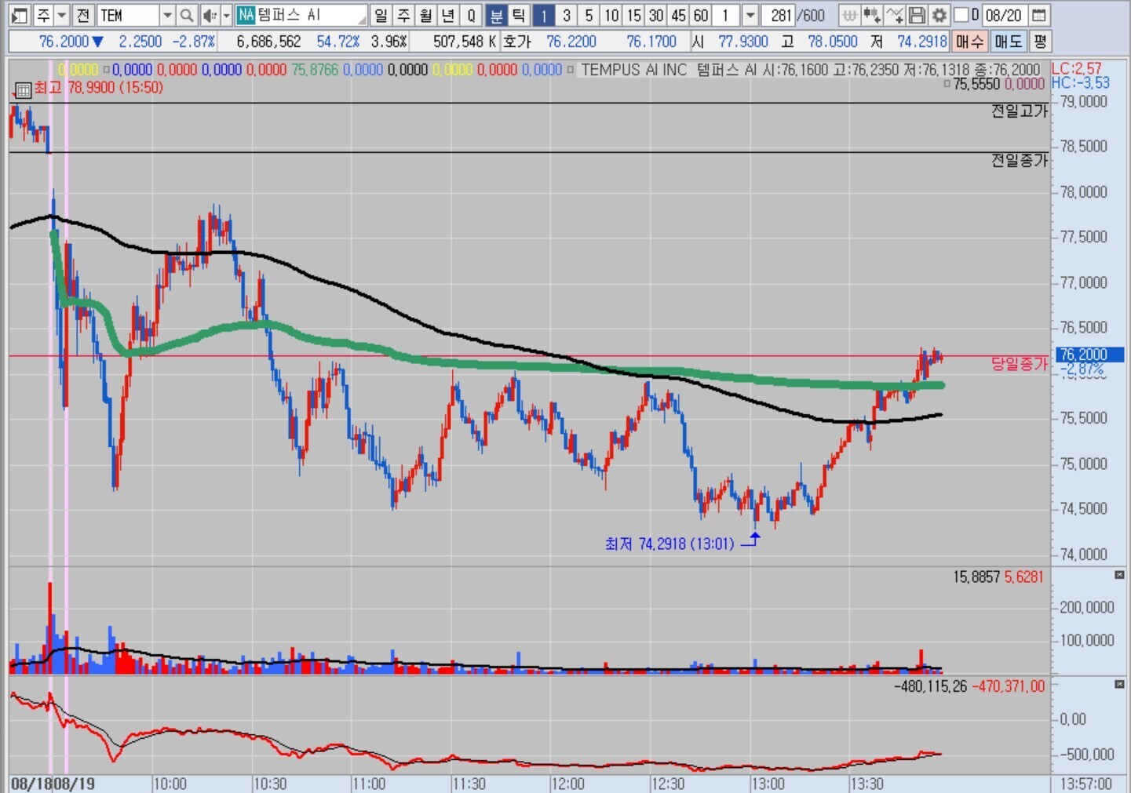
Task: Click the panel layout icon at top-left
Action: pyautogui.click(x=20, y=15)
